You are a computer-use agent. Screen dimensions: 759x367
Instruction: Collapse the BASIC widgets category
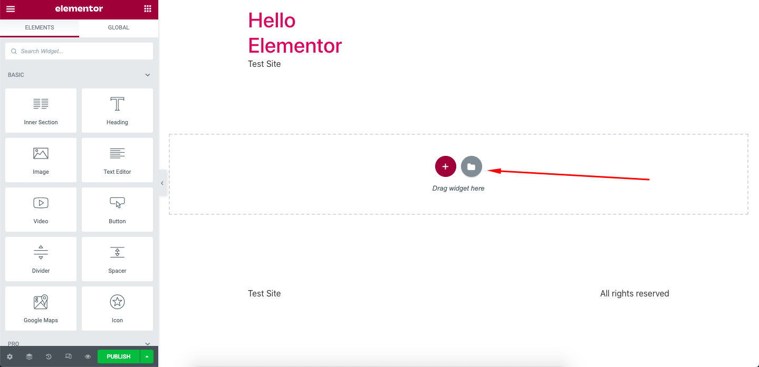(147, 75)
